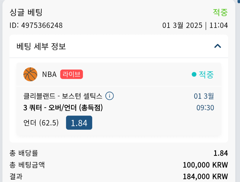Click the teal status dot in the NBA card
The width and height of the screenshot is (240, 182).
coord(194,75)
